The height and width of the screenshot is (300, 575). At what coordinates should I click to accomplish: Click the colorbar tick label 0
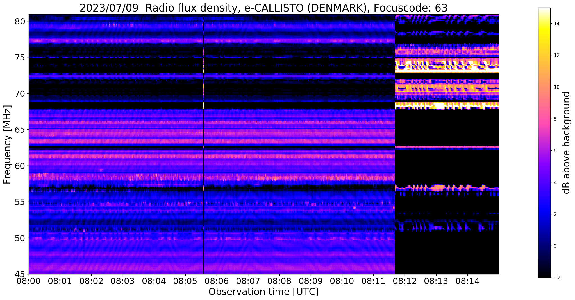tap(554, 246)
